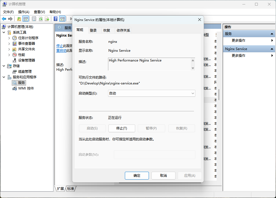Click the Refresh toolbar icon

[x=41, y=19]
